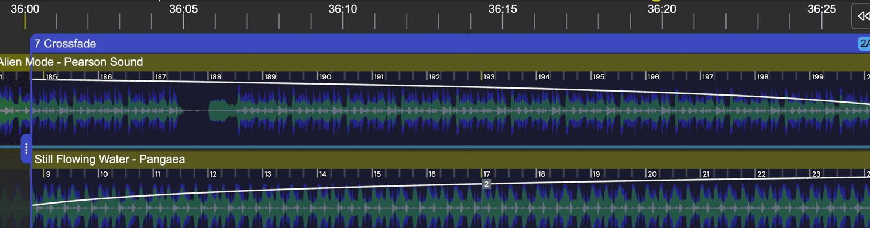Click the three-dot transition handle
Viewport: 870px width, 228px height.
pyautogui.click(x=26, y=149)
